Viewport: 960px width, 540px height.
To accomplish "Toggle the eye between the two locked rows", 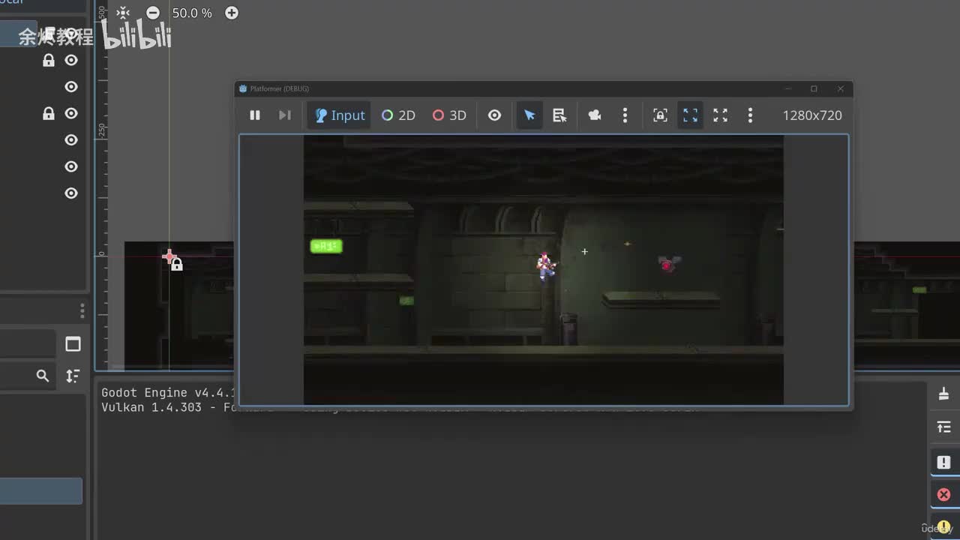I will pyautogui.click(x=71, y=87).
